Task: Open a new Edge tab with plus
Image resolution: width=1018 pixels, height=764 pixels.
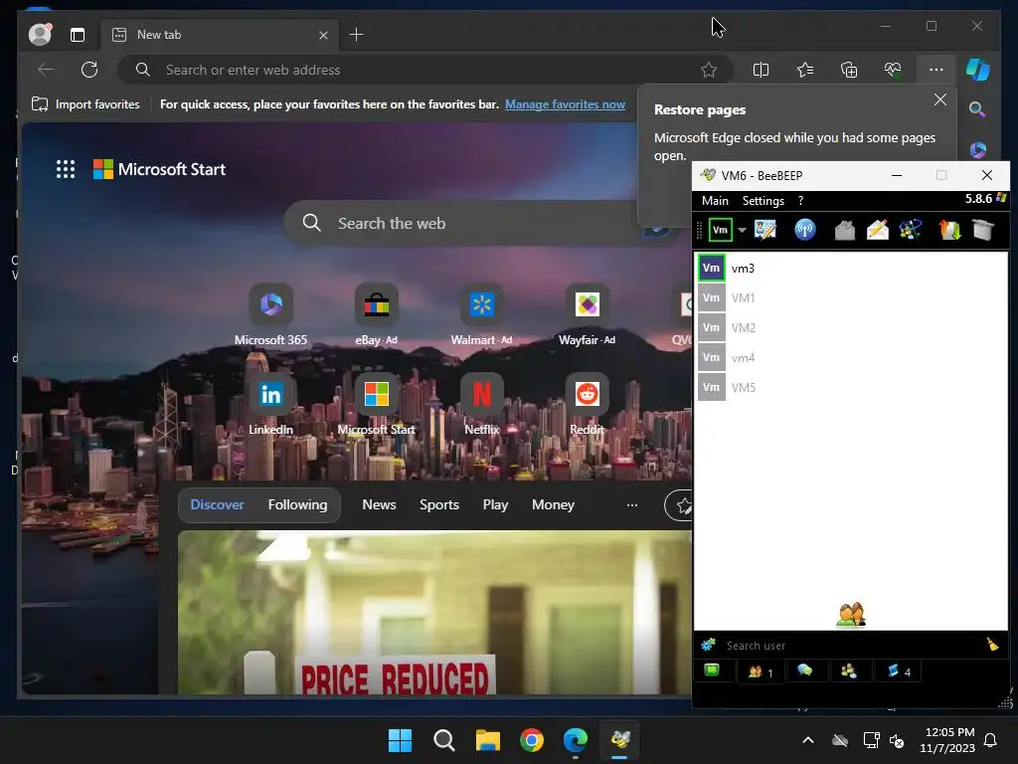Action: click(357, 35)
